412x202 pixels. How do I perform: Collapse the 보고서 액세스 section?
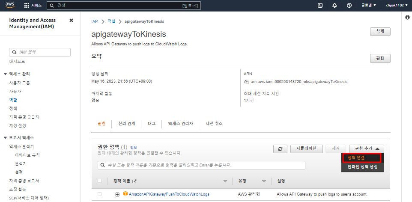coord(5,138)
